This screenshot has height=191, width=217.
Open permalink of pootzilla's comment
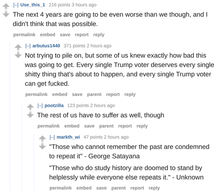48,126
